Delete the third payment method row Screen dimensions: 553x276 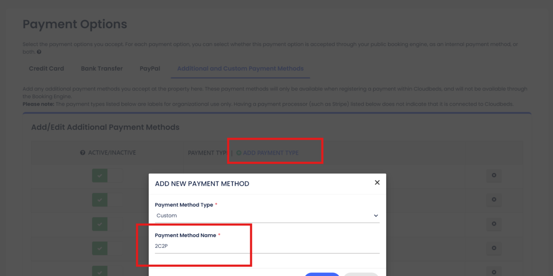(x=494, y=224)
